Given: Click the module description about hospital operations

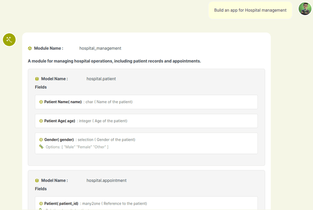Looking at the screenshot, I should [x=114, y=61].
